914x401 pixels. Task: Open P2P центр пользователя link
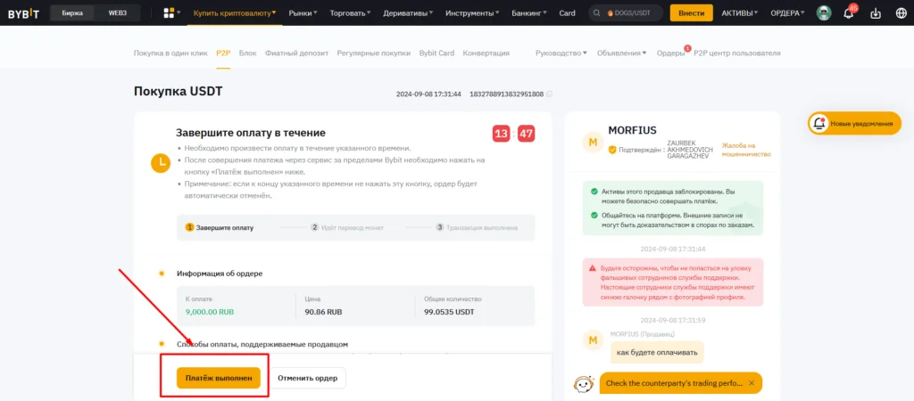736,53
